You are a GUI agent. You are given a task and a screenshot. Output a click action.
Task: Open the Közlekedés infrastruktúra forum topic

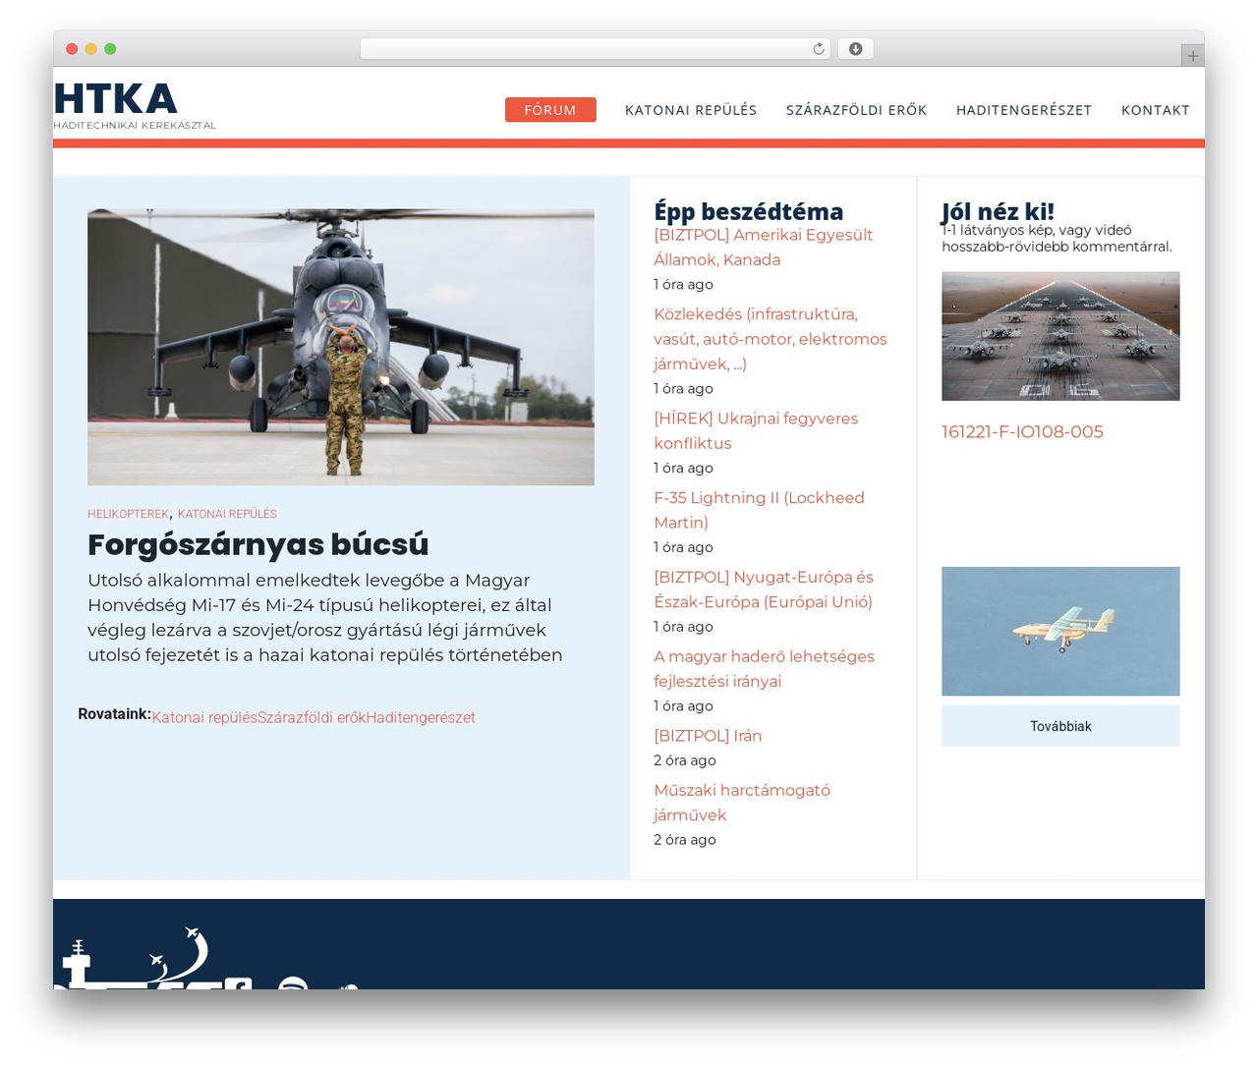tap(771, 339)
